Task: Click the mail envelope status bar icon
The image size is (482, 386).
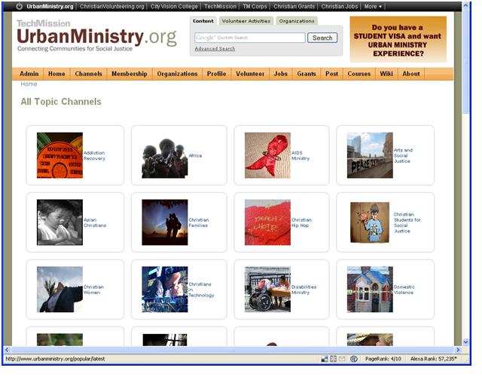Action: (x=342, y=359)
